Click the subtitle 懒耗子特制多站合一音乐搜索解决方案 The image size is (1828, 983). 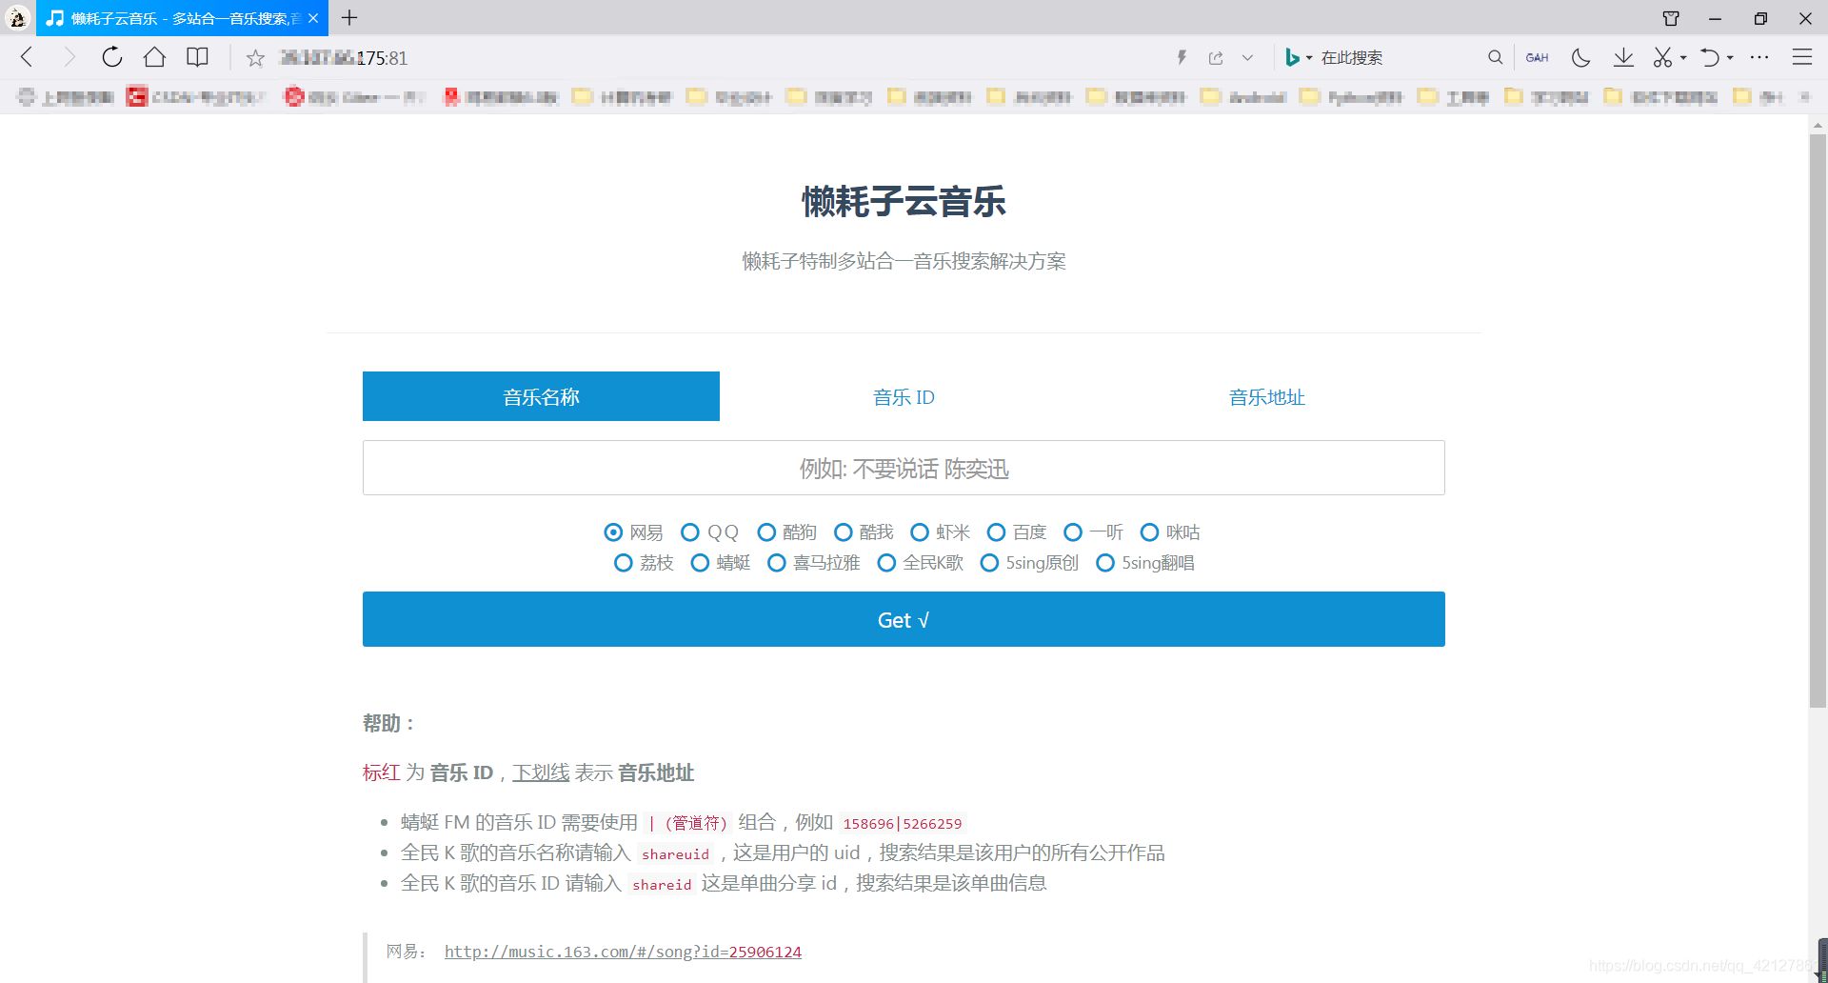904,261
